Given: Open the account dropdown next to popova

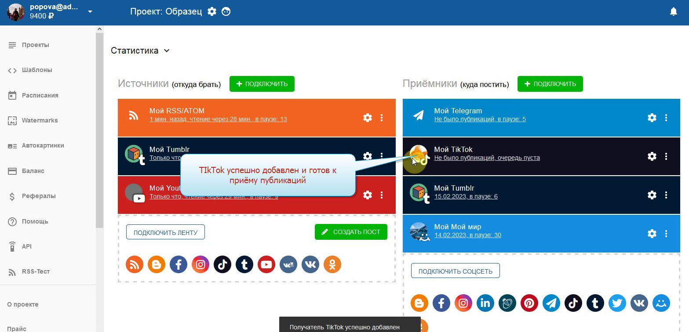Looking at the screenshot, I should 90,12.
